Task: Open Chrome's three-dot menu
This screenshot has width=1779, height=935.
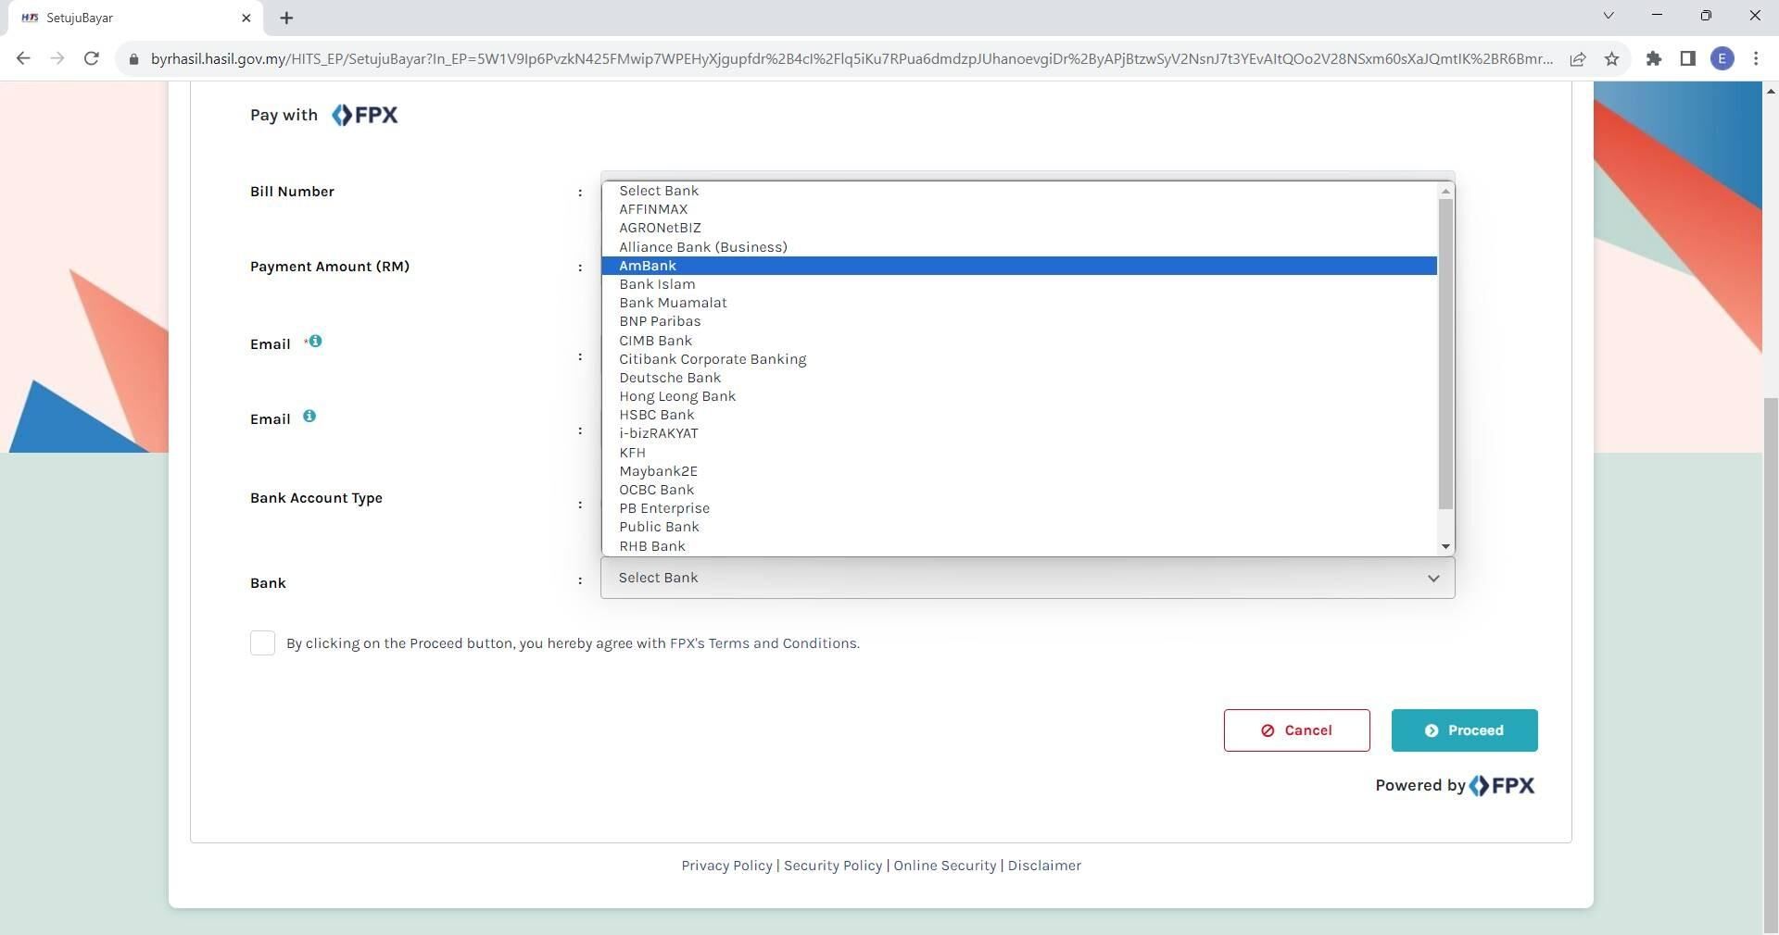Action: point(1756,58)
